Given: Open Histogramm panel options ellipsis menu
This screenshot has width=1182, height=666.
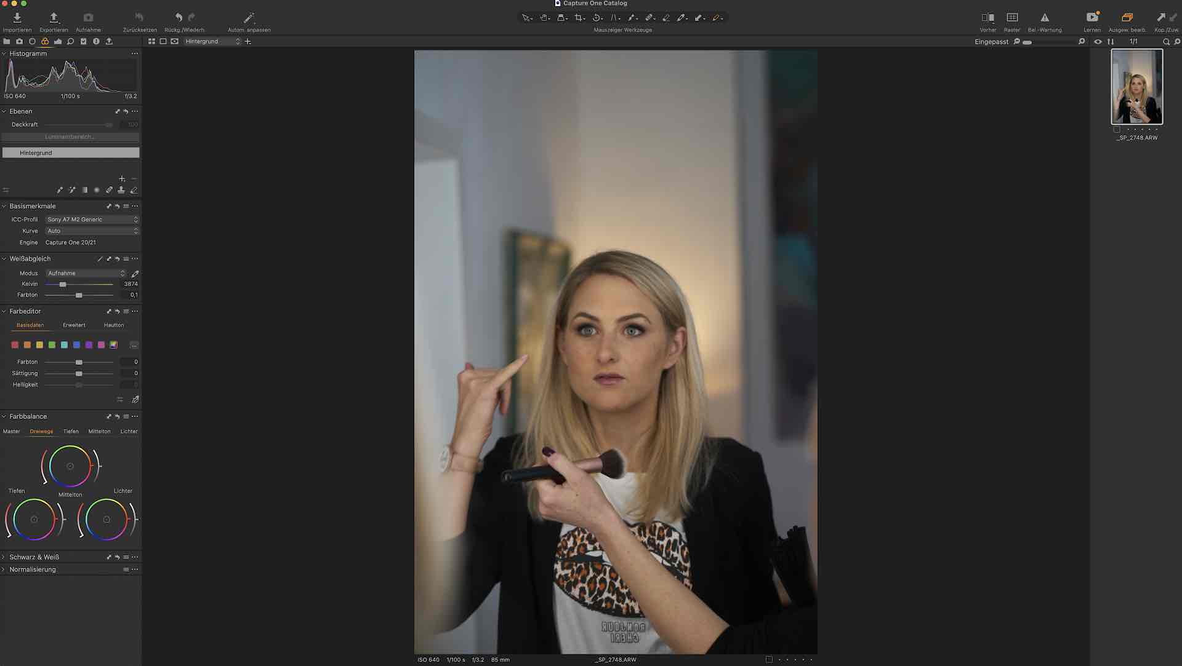Looking at the screenshot, I should point(135,54).
